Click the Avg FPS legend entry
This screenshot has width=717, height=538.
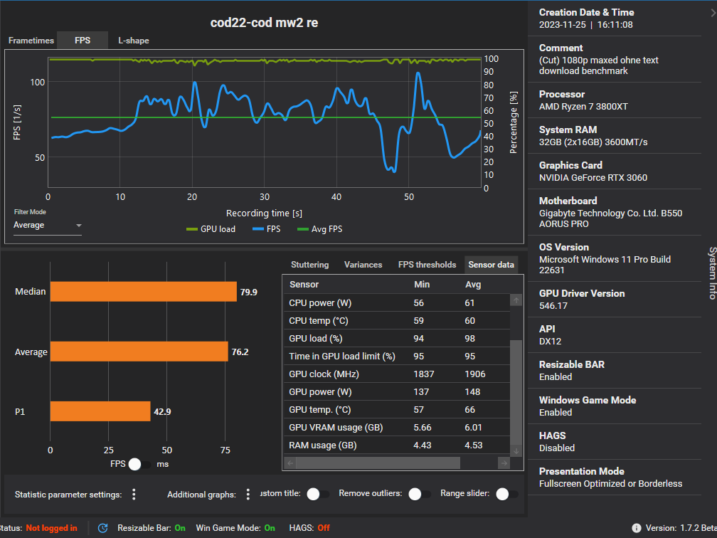pos(319,228)
